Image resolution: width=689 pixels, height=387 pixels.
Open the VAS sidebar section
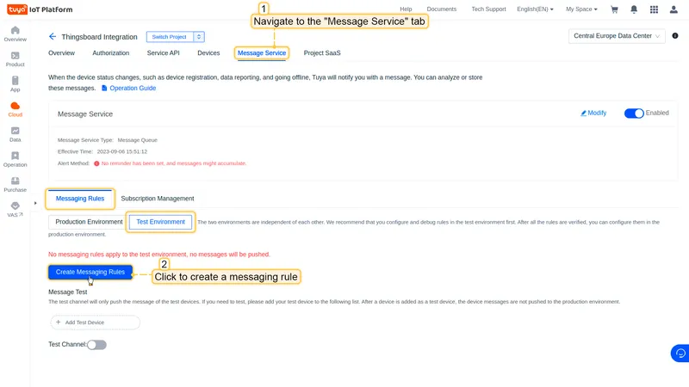(x=15, y=209)
